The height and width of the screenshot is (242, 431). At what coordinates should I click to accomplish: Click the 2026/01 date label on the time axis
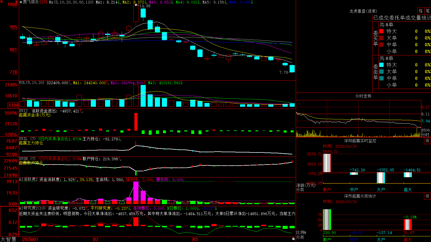point(30,239)
